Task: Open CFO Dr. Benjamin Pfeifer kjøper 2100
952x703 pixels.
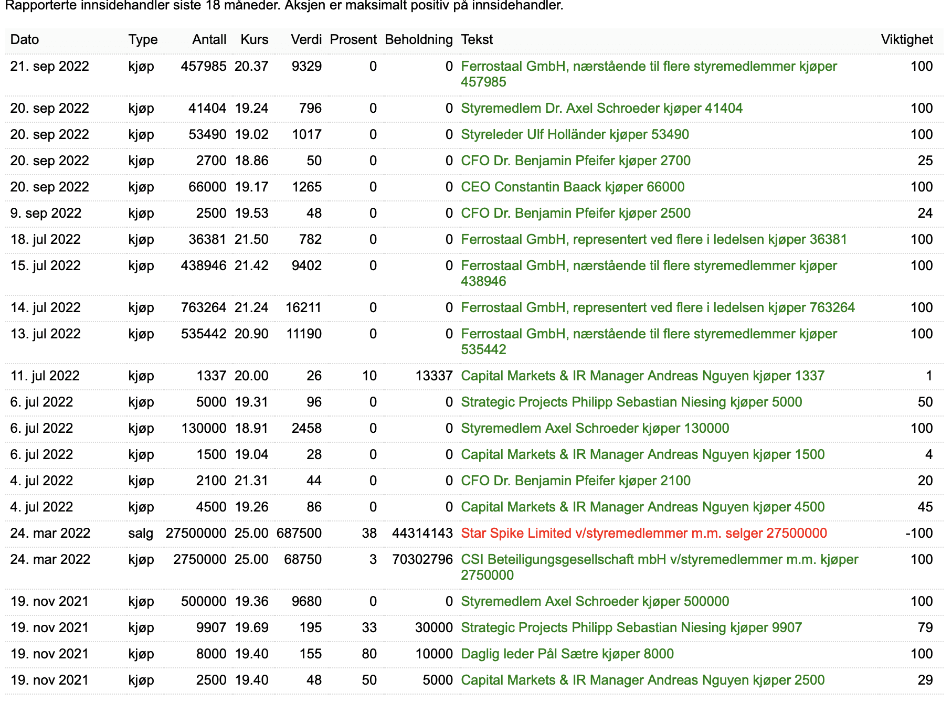Action: (576, 481)
